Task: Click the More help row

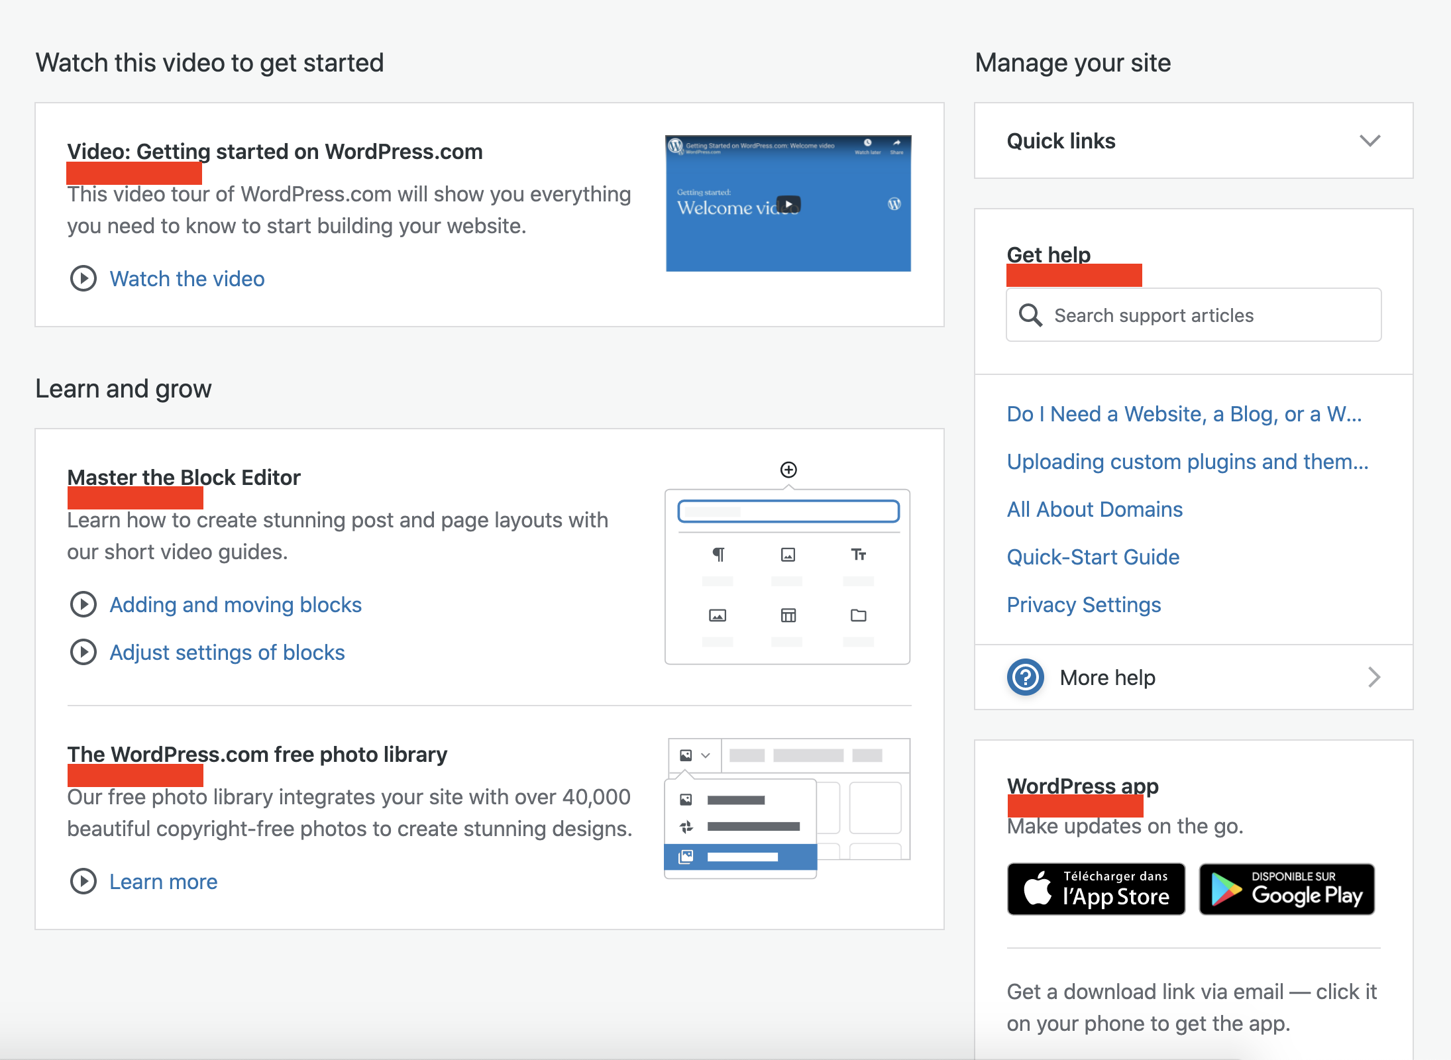Action: 1194,677
